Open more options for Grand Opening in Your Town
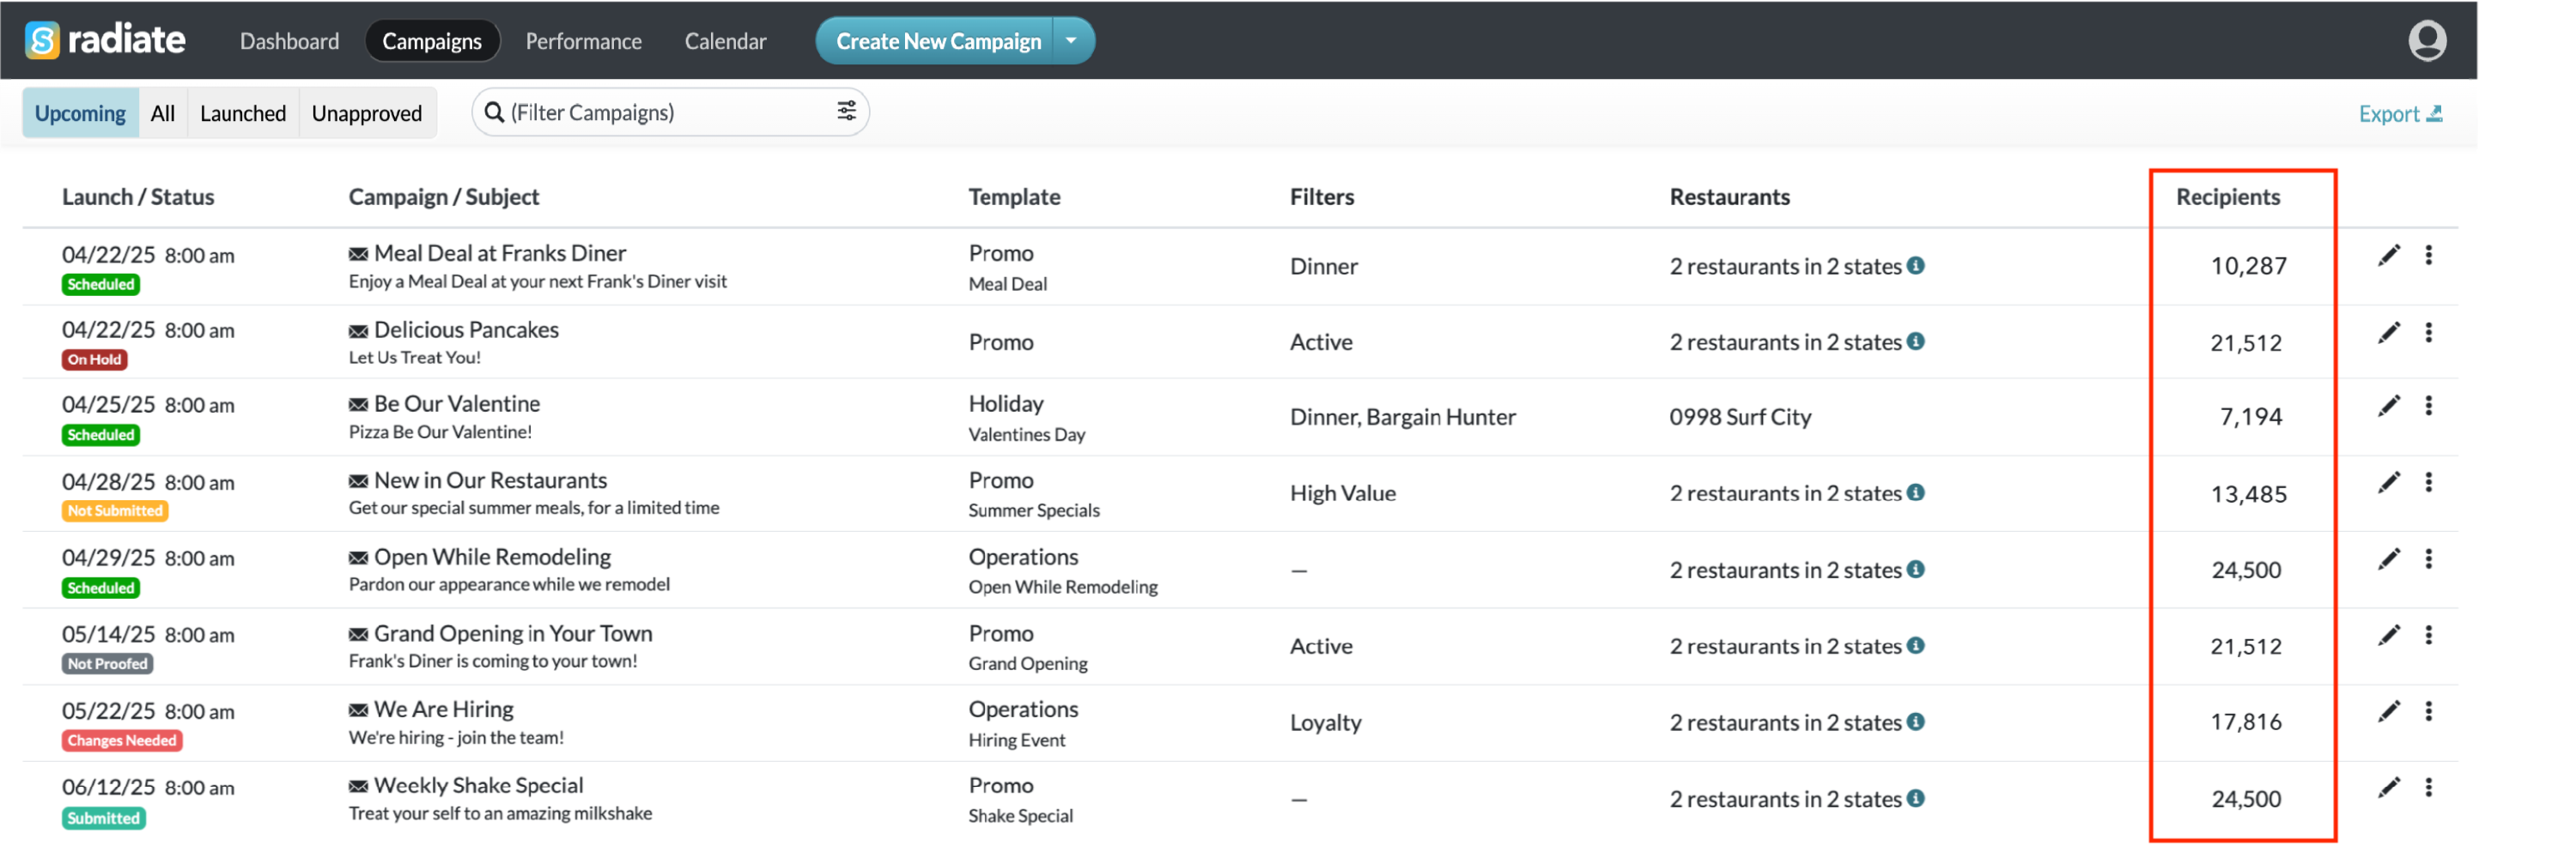Screen dimensions: 2576x858 click(x=2429, y=635)
